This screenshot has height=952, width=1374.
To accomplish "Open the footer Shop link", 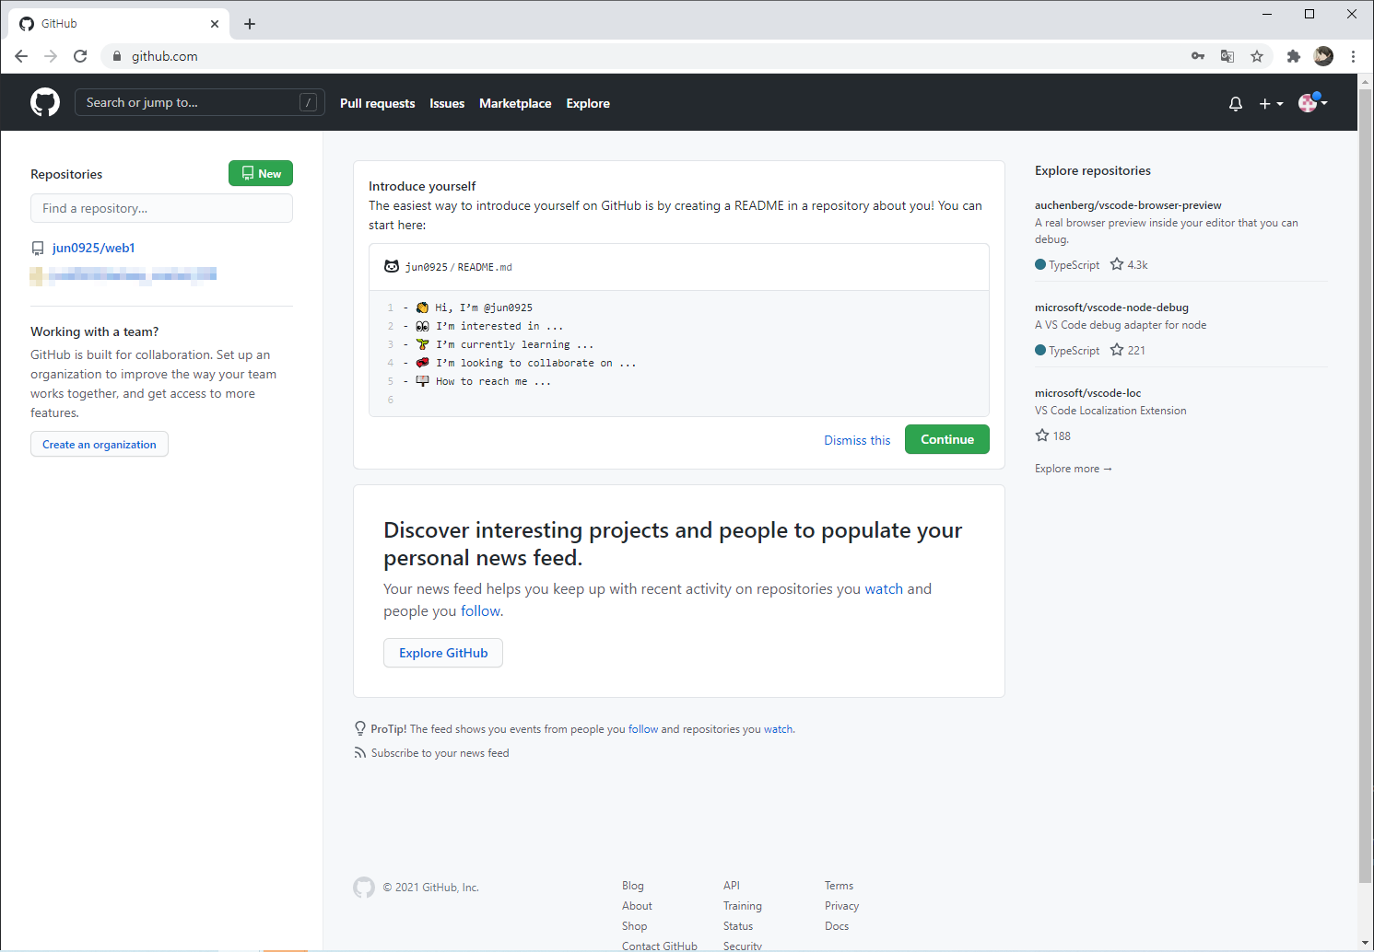I will pos(634,926).
